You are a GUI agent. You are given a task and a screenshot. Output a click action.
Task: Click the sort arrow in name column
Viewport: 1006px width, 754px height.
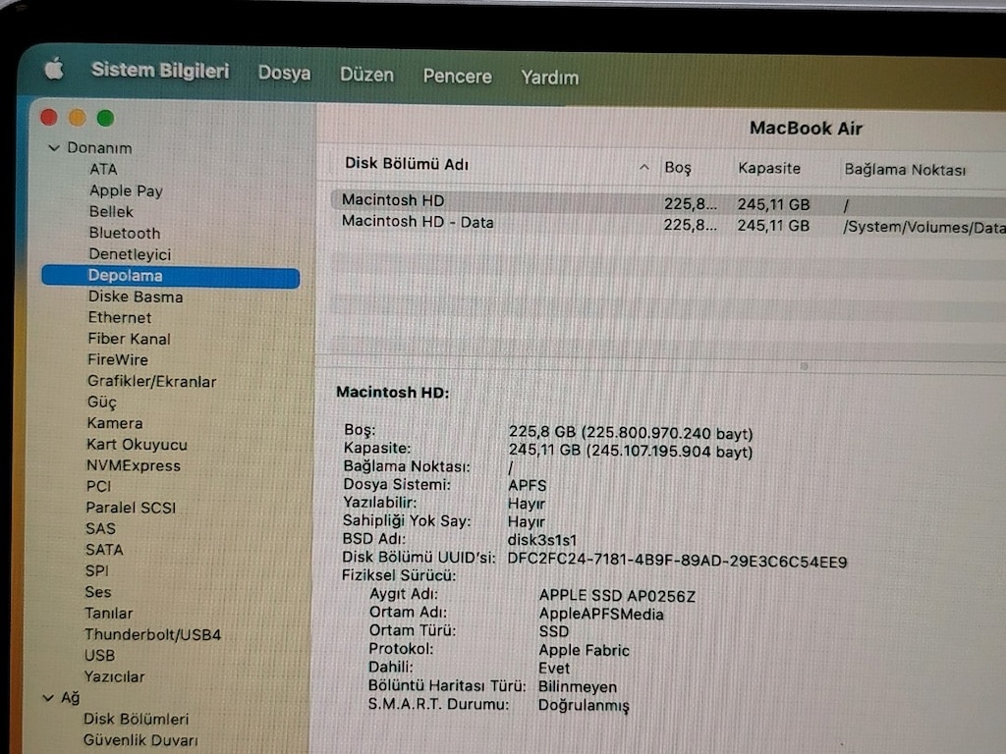[x=644, y=167]
